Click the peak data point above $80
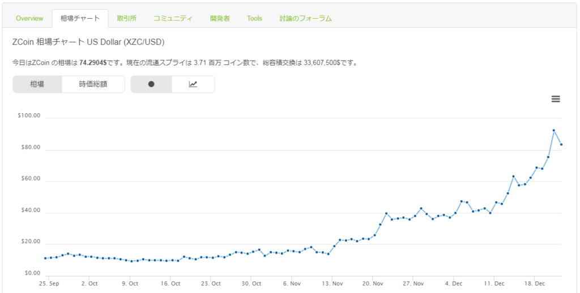This screenshot has width=580, height=293. pos(554,131)
